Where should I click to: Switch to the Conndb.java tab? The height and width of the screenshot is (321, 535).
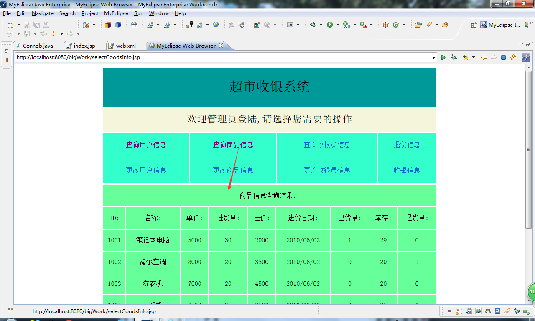click(38, 46)
